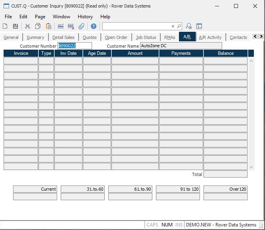
Task: Click the Balance column header
Action: pyautogui.click(x=225, y=53)
